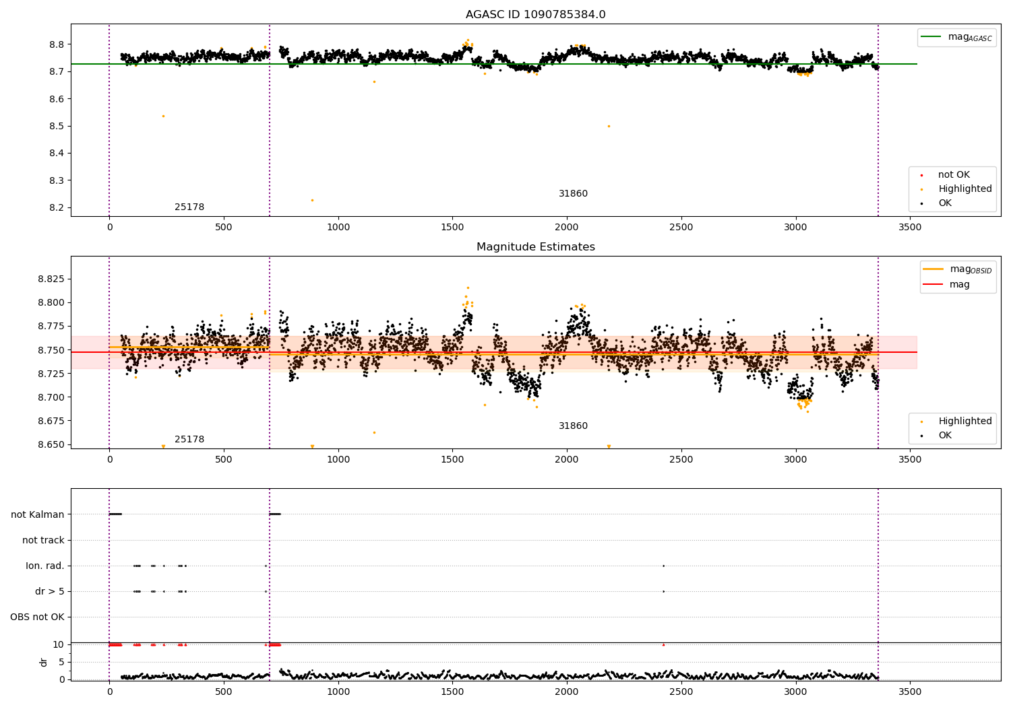Select the red 'not OK' legend marker
This screenshot has height=707, width=1011.
pyautogui.click(x=921, y=175)
